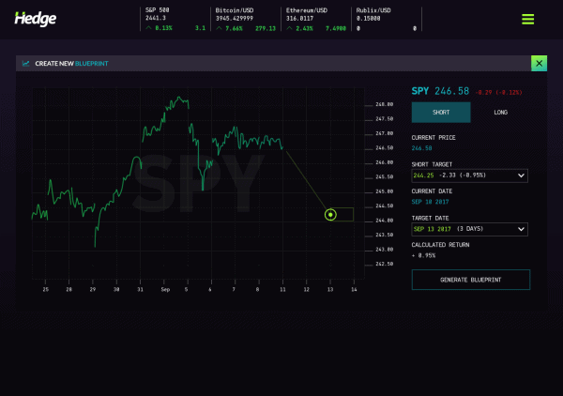Click the Hedge logo
563x396 pixels.
[36, 19]
